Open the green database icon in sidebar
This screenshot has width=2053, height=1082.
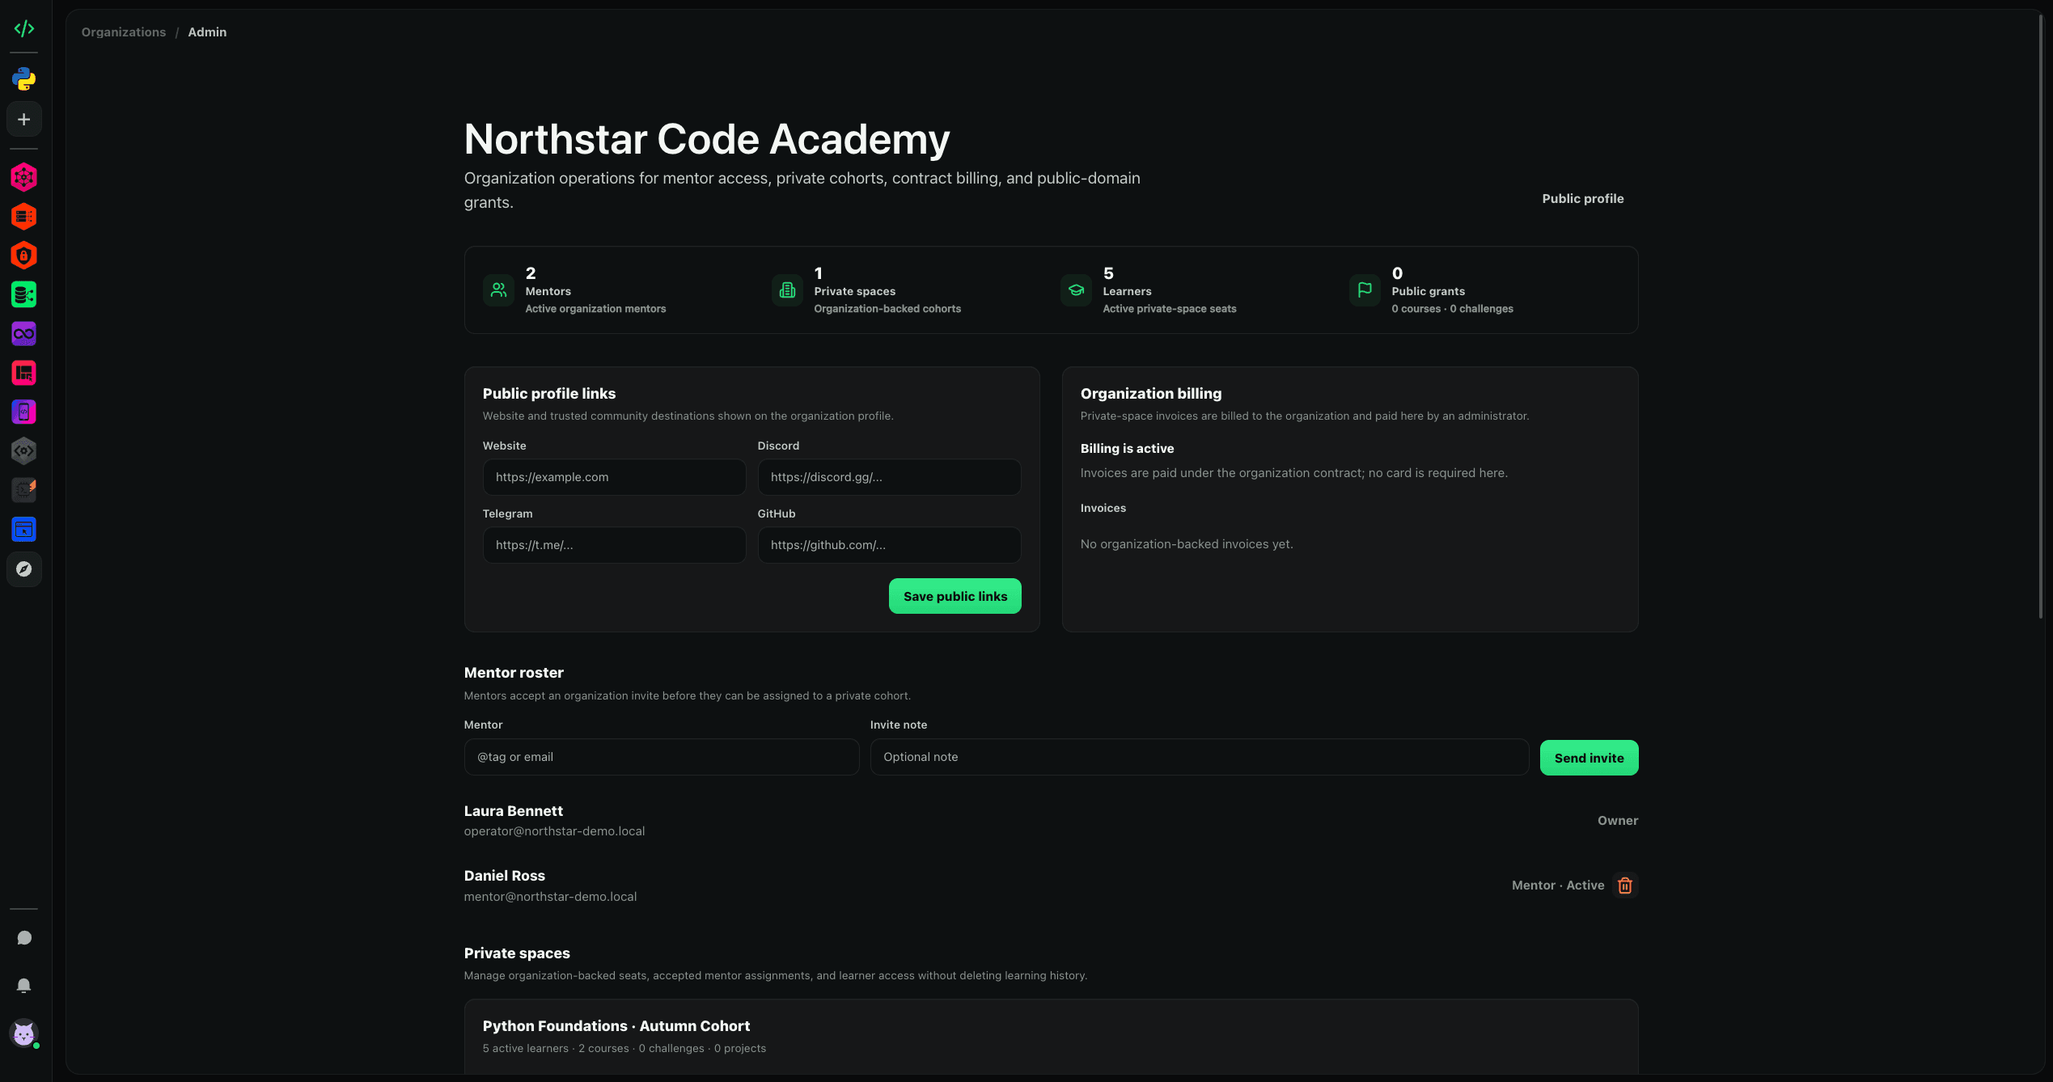[x=24, y=294]
